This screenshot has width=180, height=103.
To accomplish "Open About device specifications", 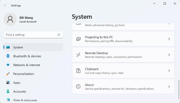I will [123, 86].
